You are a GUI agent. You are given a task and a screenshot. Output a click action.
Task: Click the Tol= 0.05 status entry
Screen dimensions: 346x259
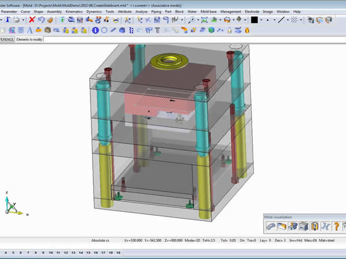click(x=228, y=241)
